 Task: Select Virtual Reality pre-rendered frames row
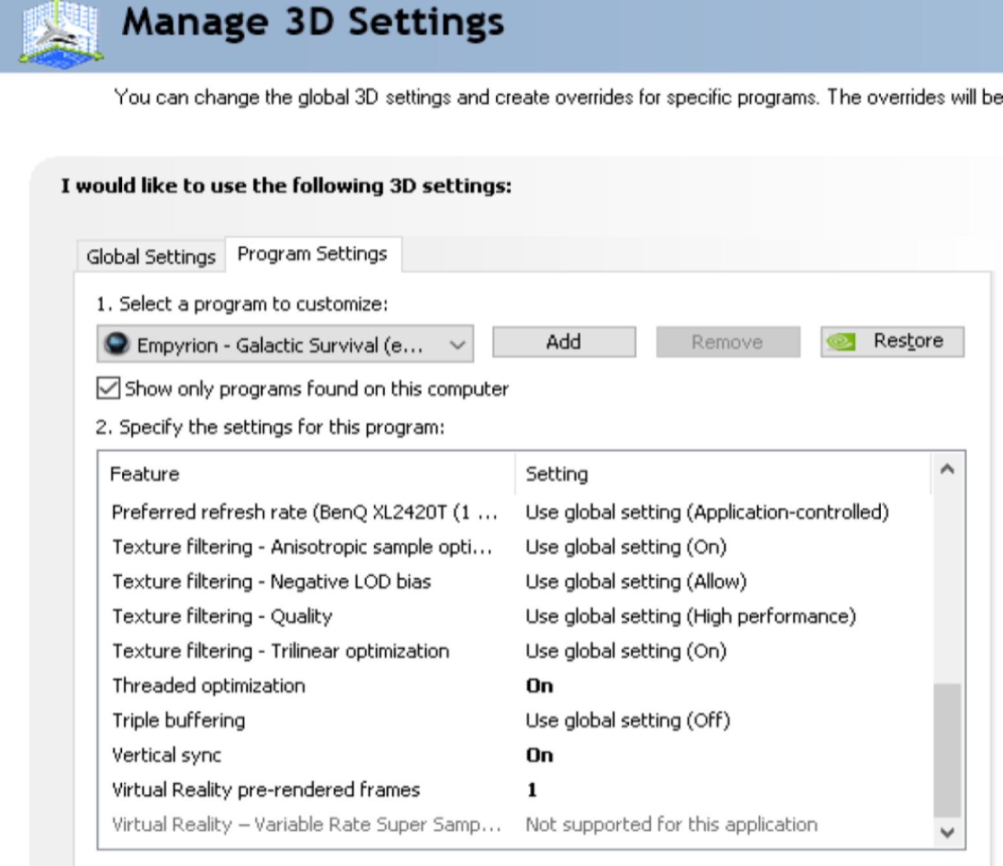click(266, 790)
